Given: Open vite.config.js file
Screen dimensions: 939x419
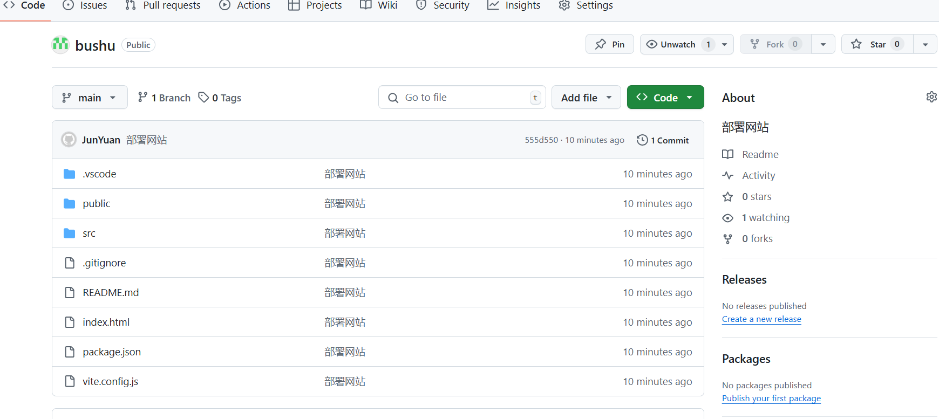Looking at the screenshot, I should pyautogui.click(x=111, y=381).
